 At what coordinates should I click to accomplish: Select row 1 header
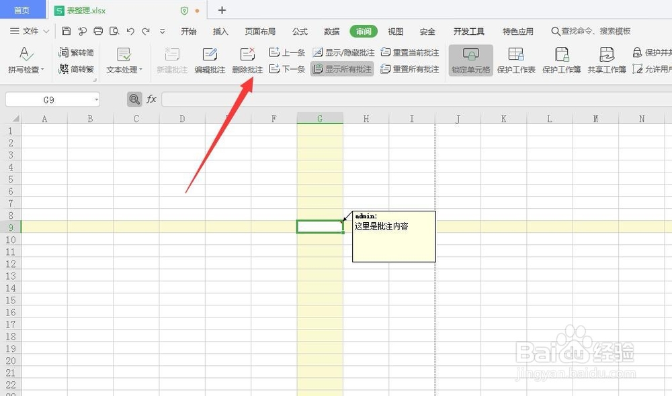pos(10,131)
